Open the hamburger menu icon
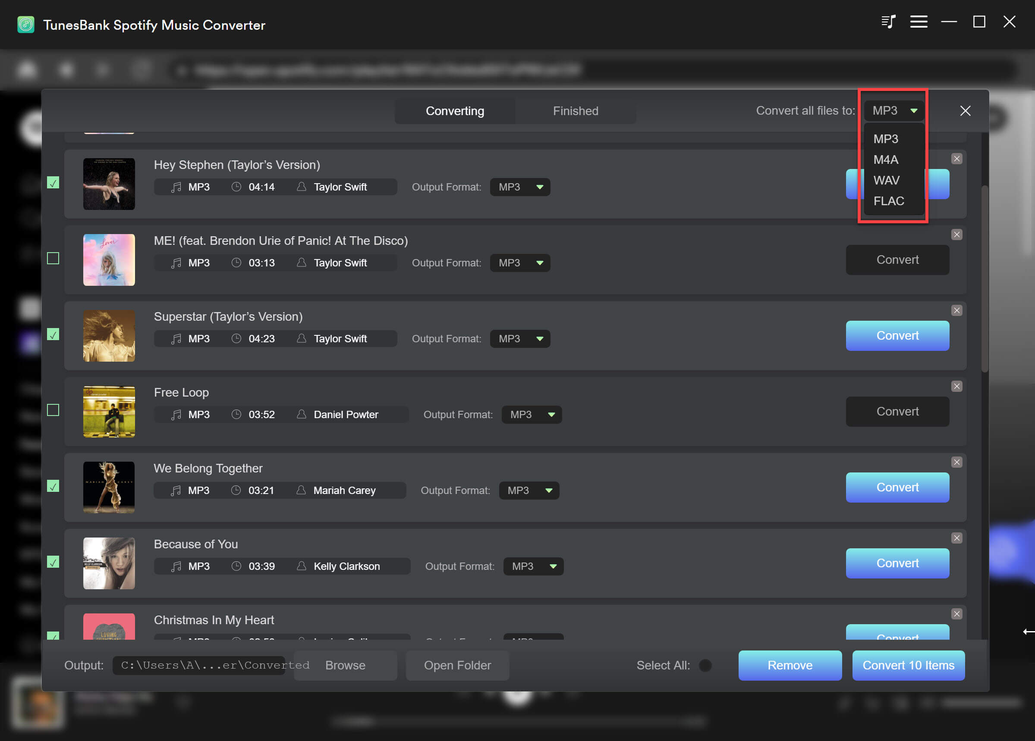 click(918, 22)
